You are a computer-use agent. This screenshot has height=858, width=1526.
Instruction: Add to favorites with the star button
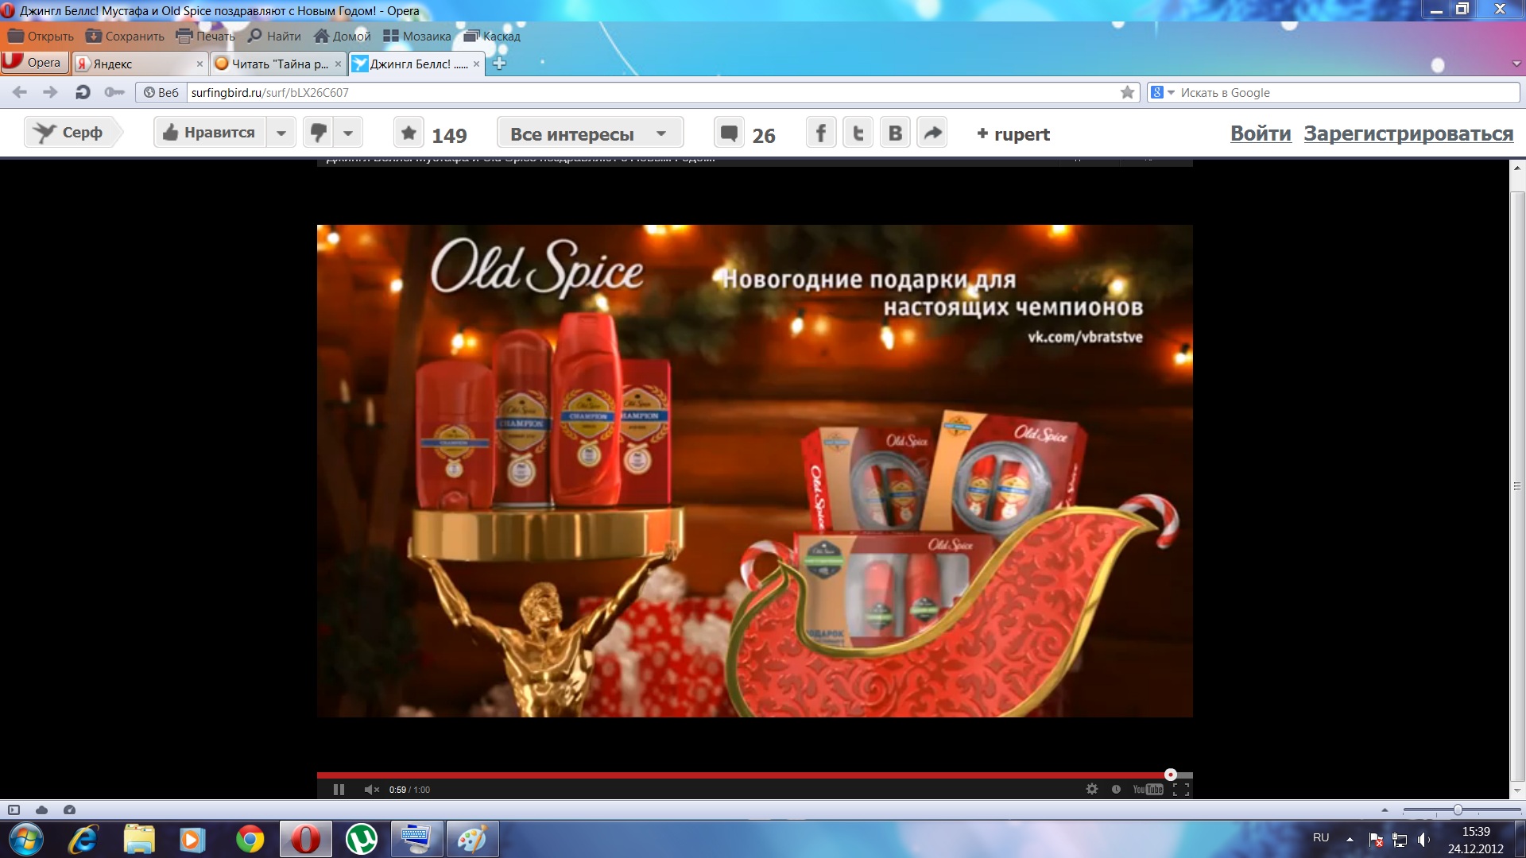point(409,133)
